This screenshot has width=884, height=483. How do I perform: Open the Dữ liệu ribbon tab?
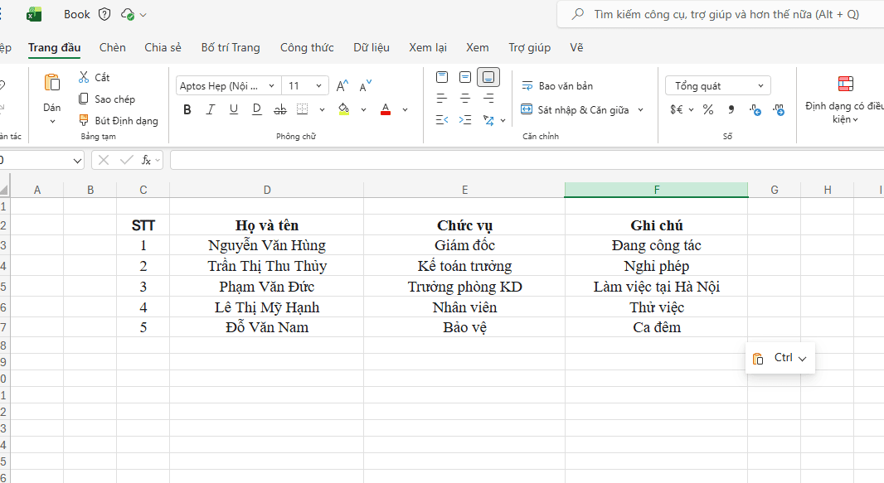[x=372, y=47]
